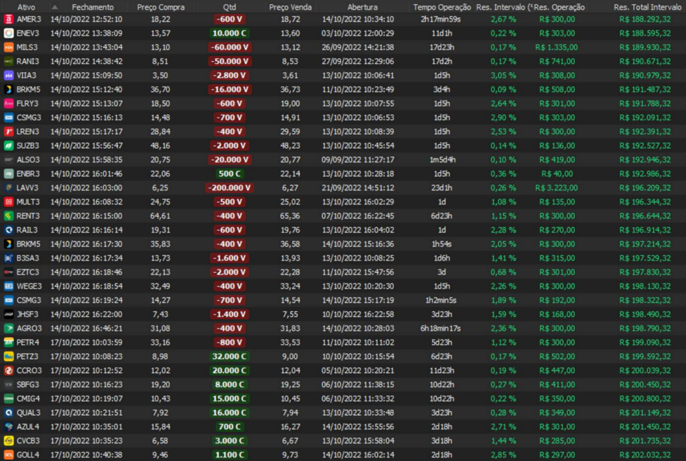Click the red -200.000 V quantity badge
This screenshot has width=686, height=461.
(x=229, y=187)
